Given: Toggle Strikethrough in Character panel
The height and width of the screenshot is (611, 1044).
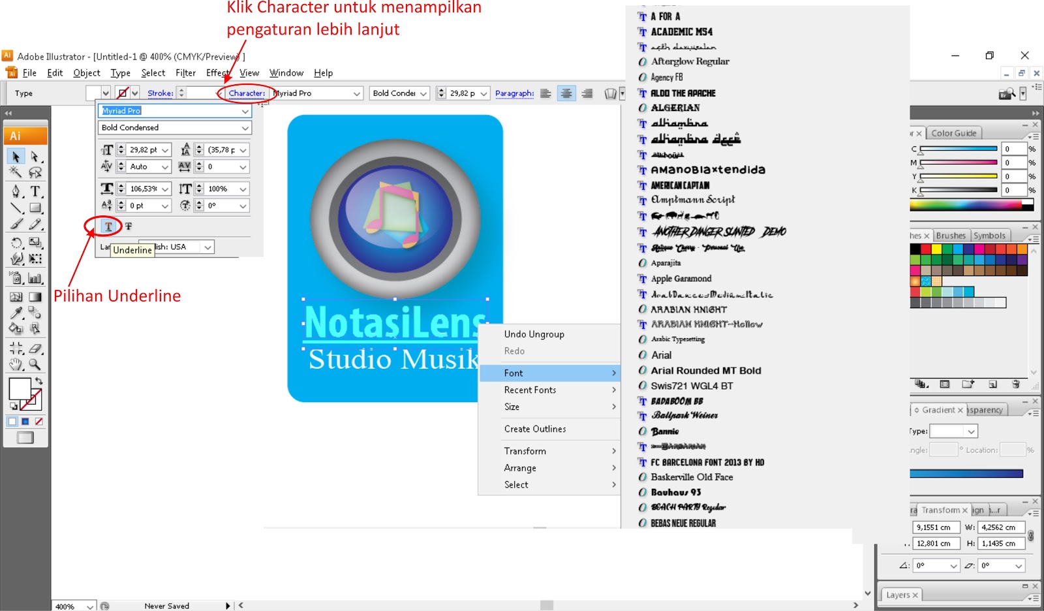Looking at the screenshot, I should click(128, 226).
